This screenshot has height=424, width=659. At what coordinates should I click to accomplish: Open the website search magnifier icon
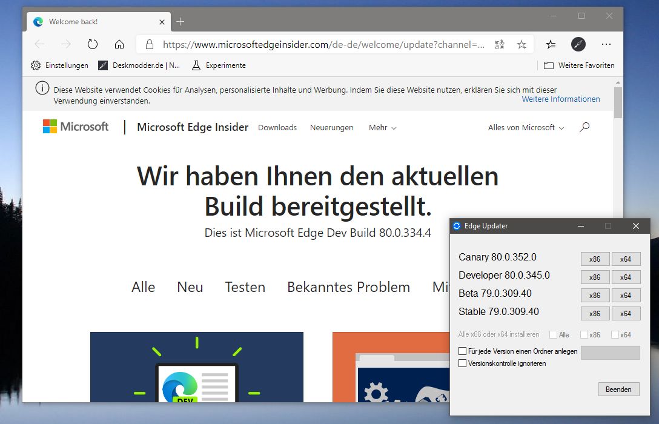pos(584,127)
